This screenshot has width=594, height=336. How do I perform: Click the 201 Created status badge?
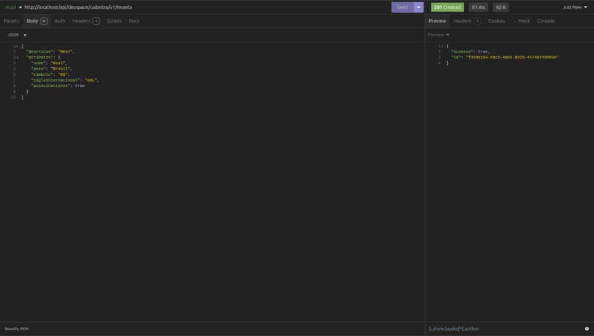tap(447, 7)
